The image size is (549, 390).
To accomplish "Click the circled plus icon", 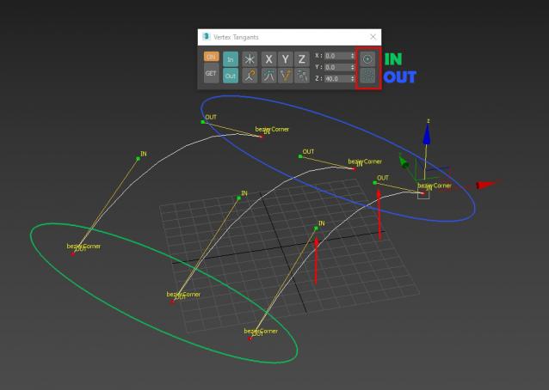I will (367, 59).
